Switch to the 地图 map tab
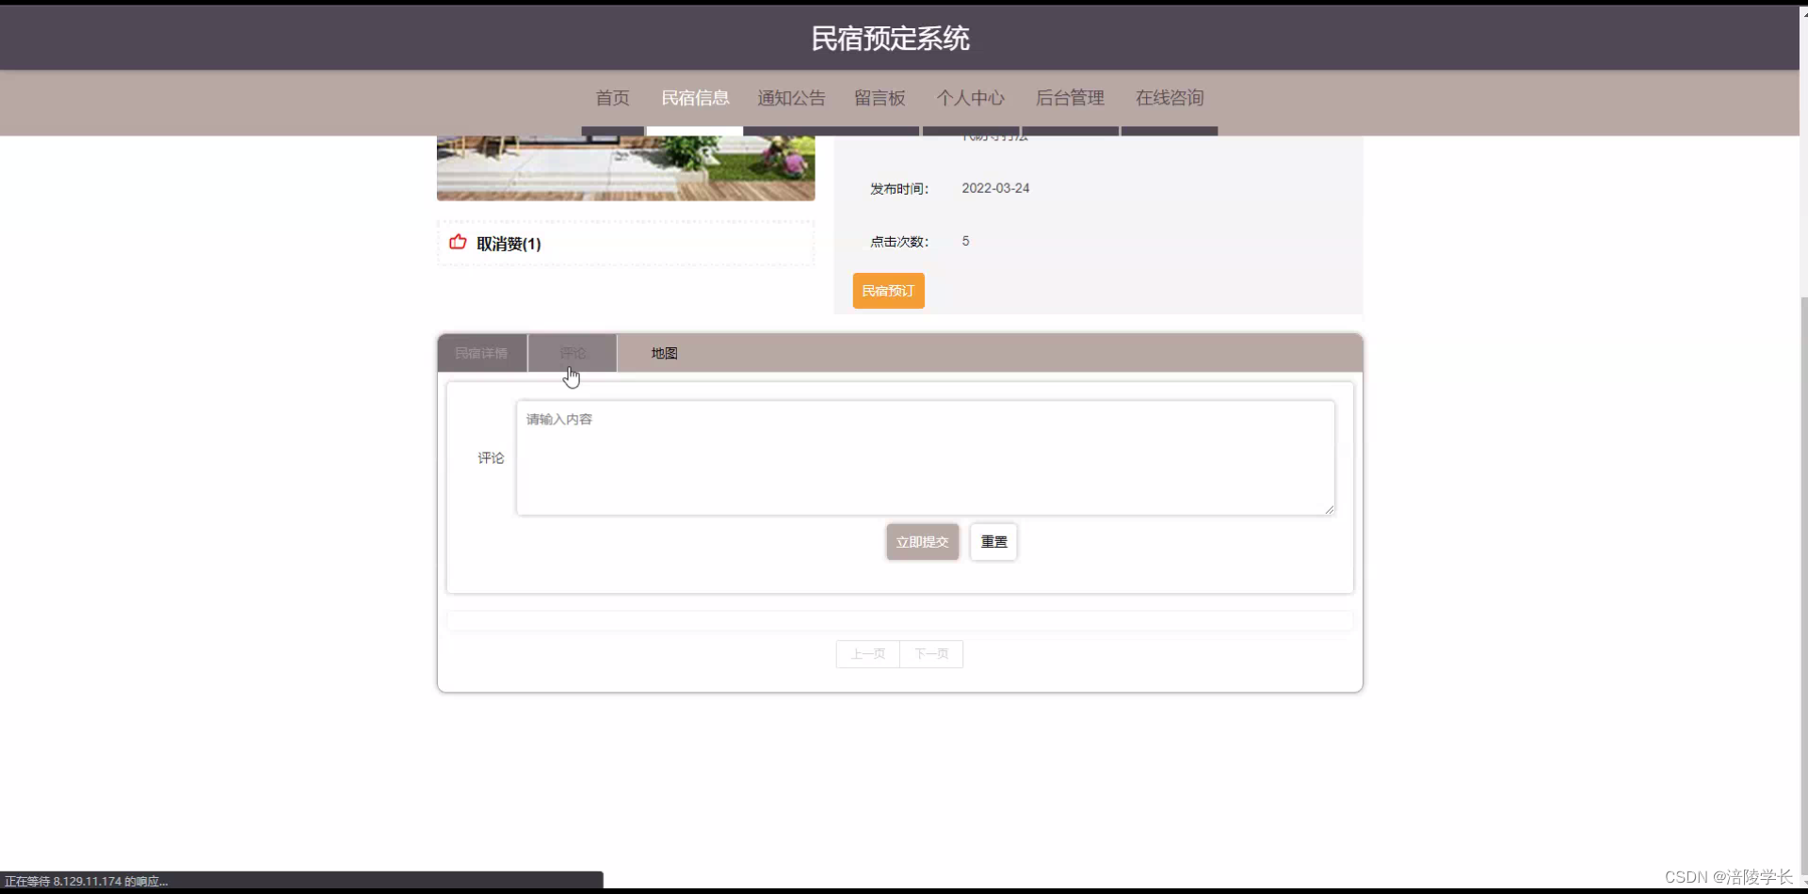The height and width of the screenshot is (894, 1808). click(x=662, y=353)
